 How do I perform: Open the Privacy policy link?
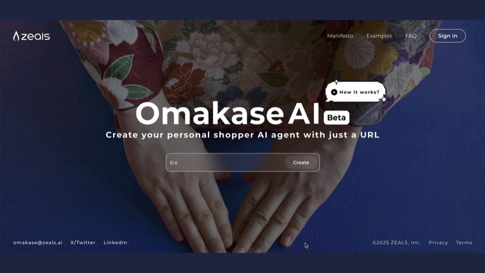439,243
